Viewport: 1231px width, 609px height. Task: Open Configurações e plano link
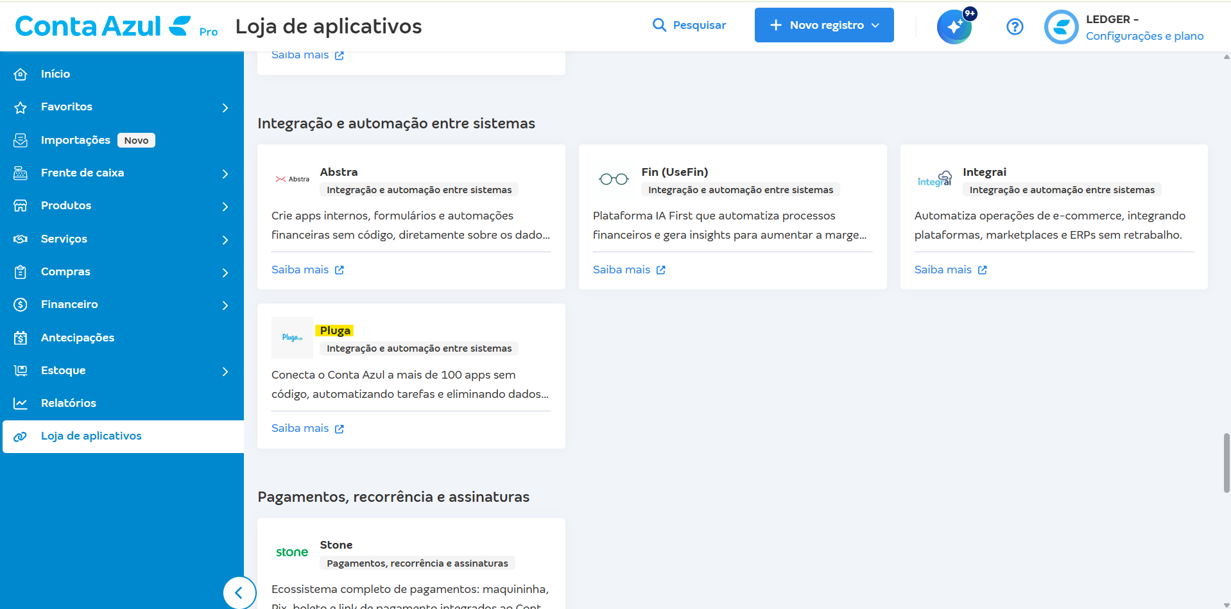(x=1144, y=36)
